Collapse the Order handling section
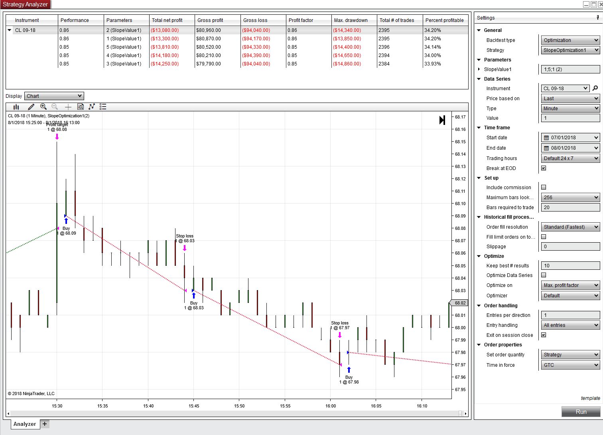 pos(479,306)
